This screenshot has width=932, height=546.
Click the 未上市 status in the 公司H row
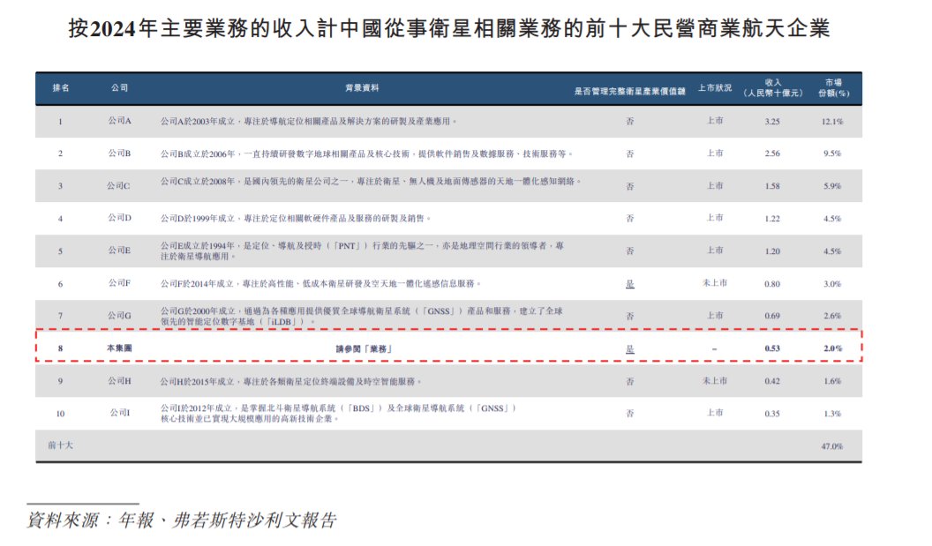tap(714, 381)
